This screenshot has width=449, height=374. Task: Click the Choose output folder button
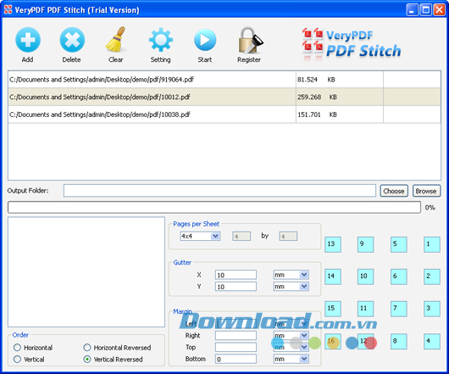[394, 191]
